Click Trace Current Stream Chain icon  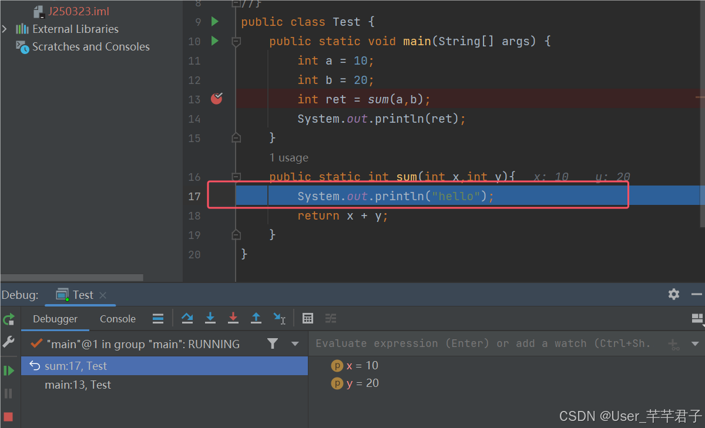(x=331, y=318)
